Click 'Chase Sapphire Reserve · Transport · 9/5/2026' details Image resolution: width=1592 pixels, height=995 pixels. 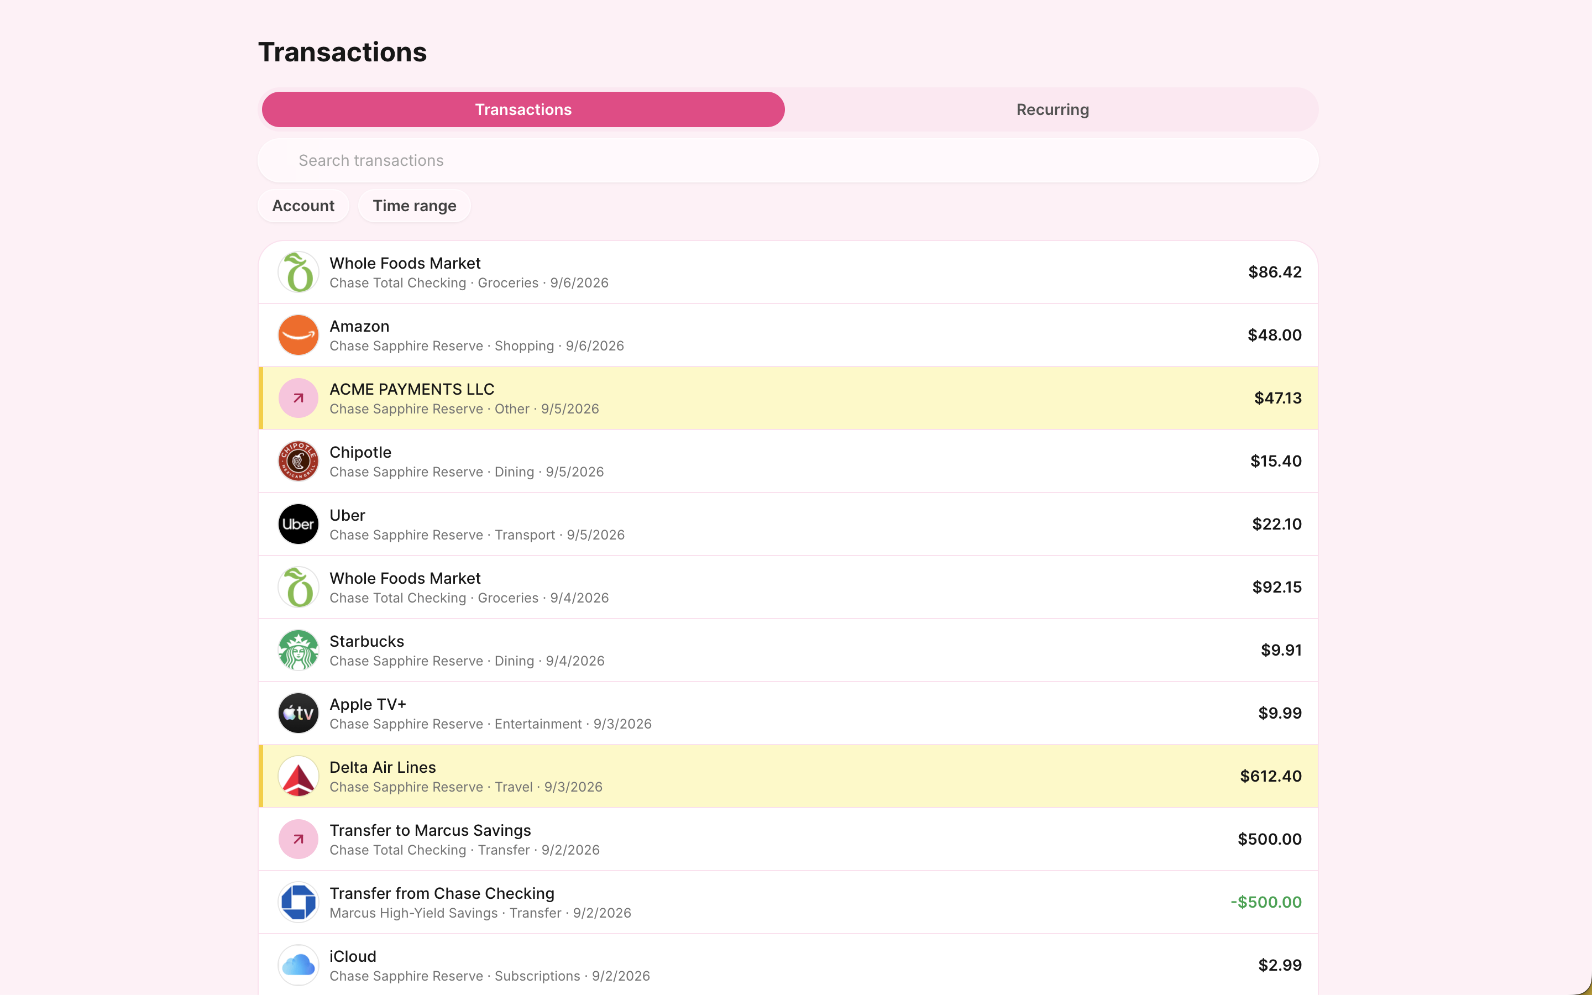[x=477, y=535]
